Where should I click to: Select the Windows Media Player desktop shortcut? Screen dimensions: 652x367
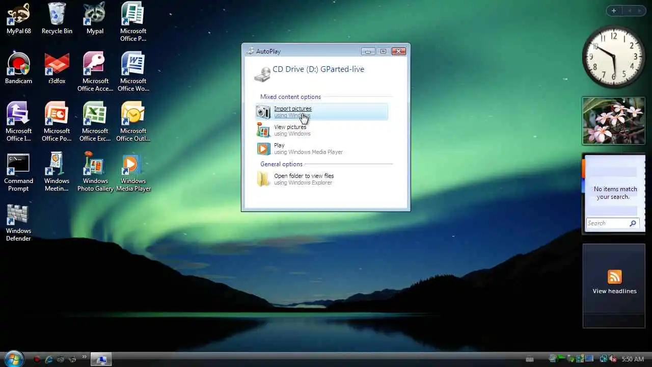133,172
